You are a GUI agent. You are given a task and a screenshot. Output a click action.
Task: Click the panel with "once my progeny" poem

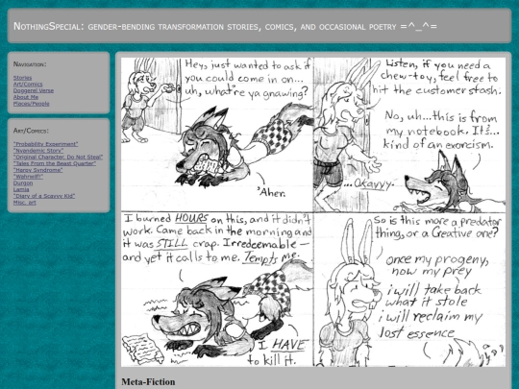click(x=409, y=289)
